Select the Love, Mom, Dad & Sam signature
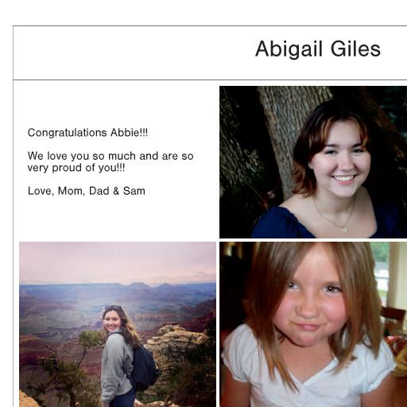This screenshot has width=407, height=407. [87, 191]
